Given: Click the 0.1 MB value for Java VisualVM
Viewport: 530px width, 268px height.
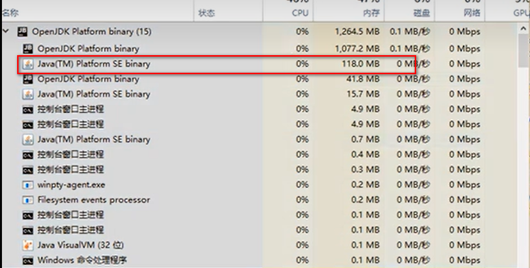Looking at the screenshot, I should tap(365, 245).
